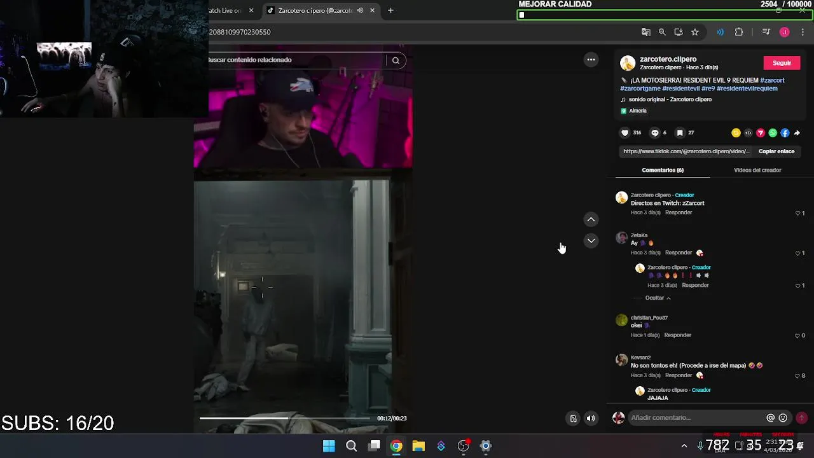This screenshot has width=814, height=458.
Task: Open Google Translate page icon
Action: tap(645, 32)
